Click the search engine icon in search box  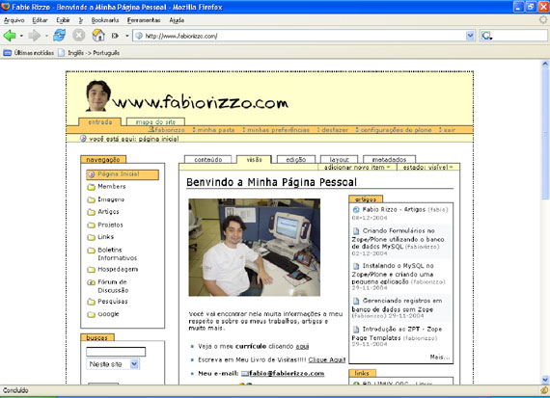click(x=486, y=36)
